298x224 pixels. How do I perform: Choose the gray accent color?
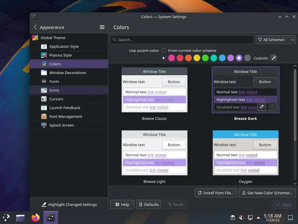pyautogui.click(x=247, y=58)
